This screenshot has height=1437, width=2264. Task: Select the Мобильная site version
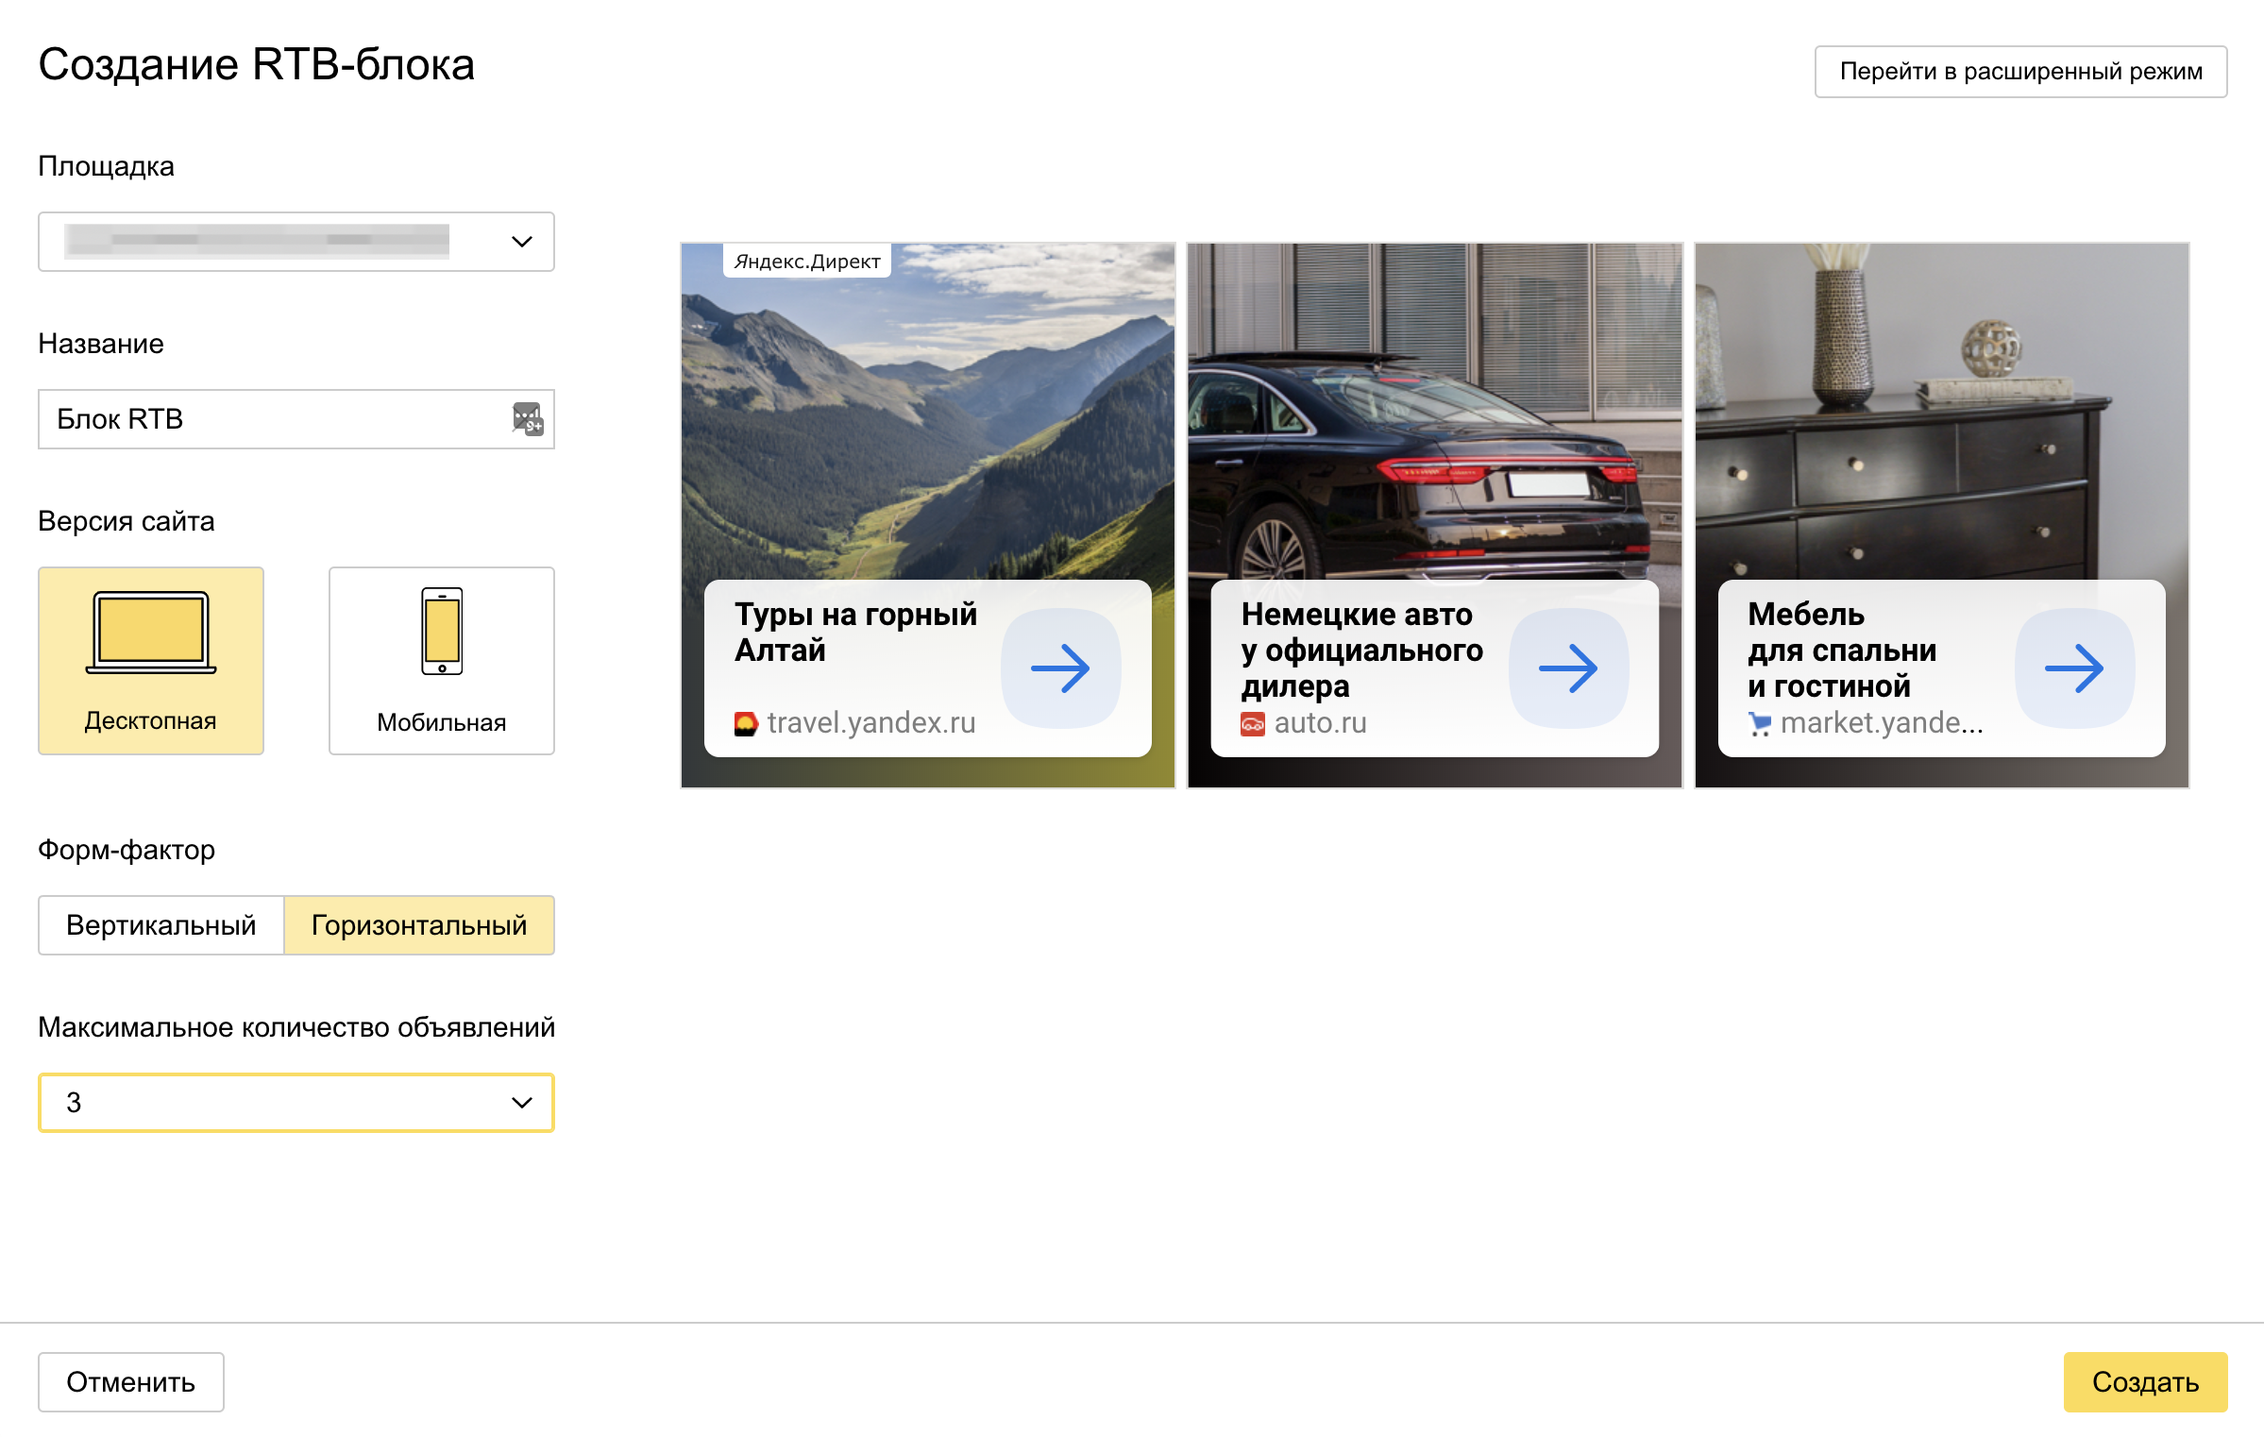coord(441,660)
